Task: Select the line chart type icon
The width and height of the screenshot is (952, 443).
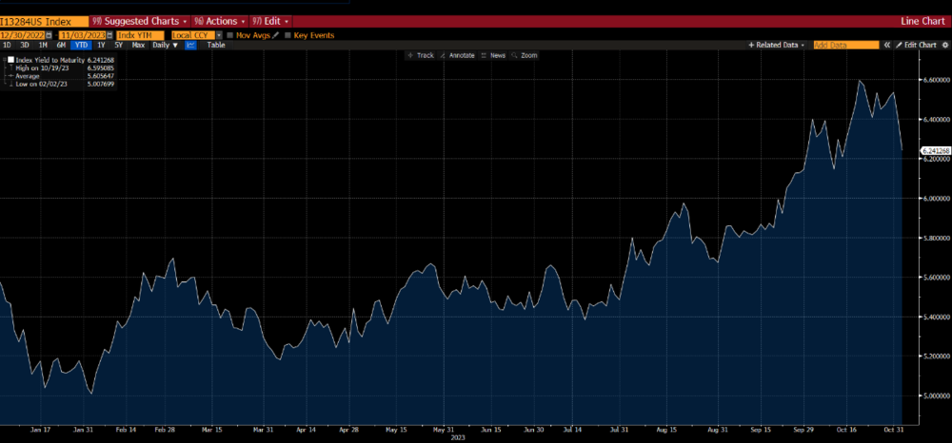Action: point(190,45)
